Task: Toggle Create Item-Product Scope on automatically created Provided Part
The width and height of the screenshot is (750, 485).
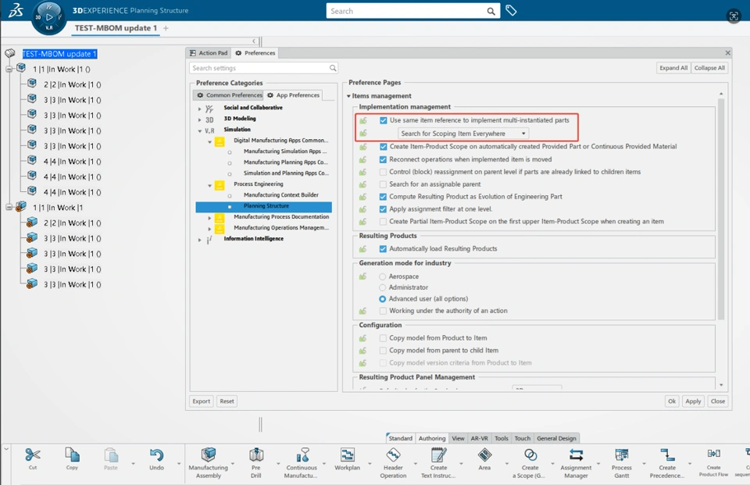Action: [383, 146]
